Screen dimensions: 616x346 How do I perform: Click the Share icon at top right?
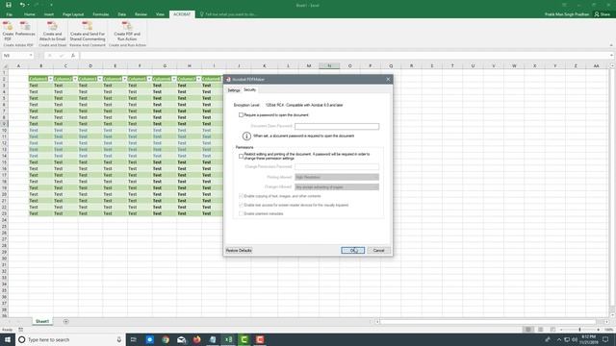pyautogui.click(x=603, y=14)
